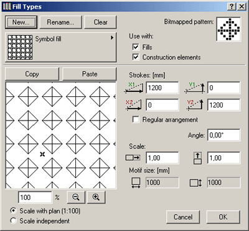Click the New... button
This screenshot has height=231, width=249.
pos(21,22)
